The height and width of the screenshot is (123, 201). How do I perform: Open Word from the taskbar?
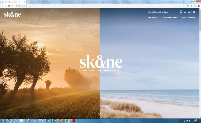(48, 121)
